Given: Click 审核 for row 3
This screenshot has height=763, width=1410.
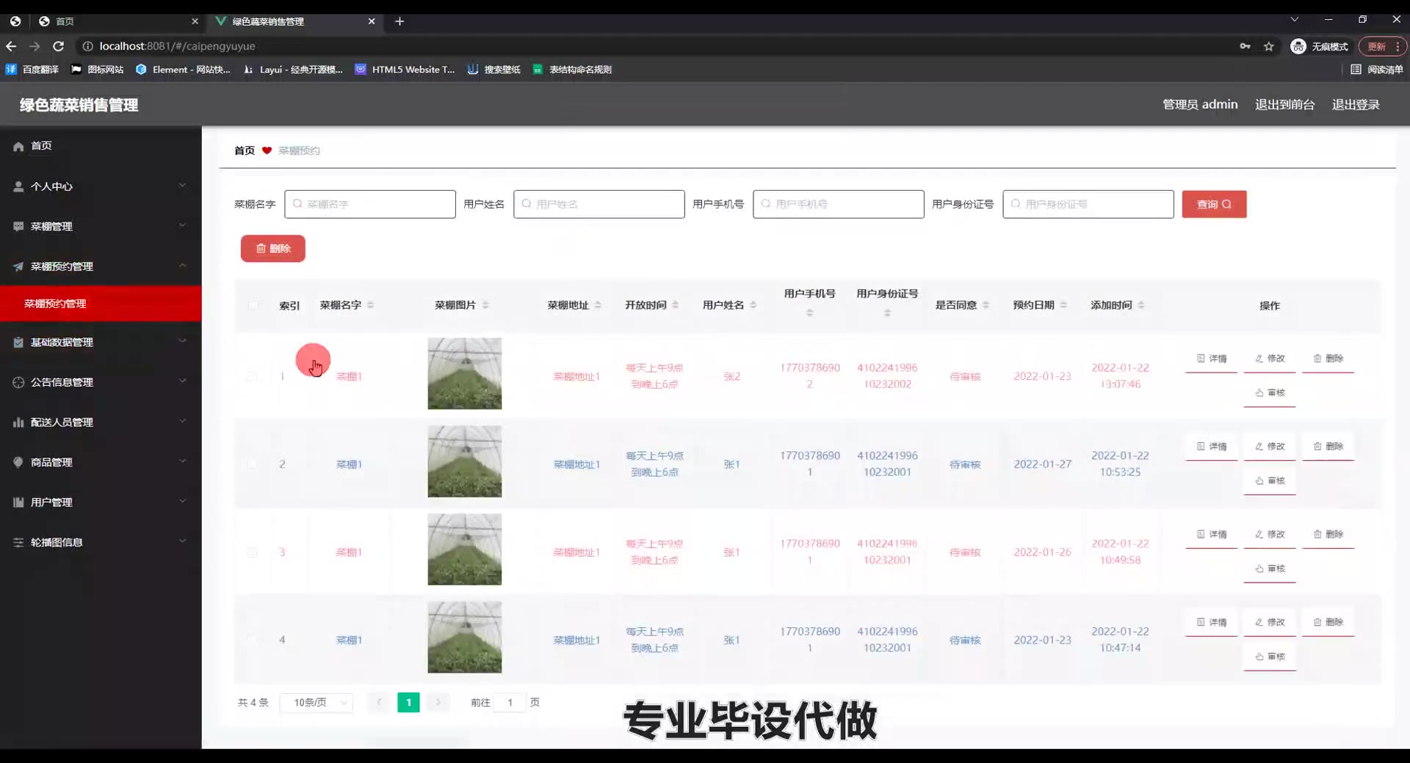Looking at the screenshot, I should (x=1270, y=569).
